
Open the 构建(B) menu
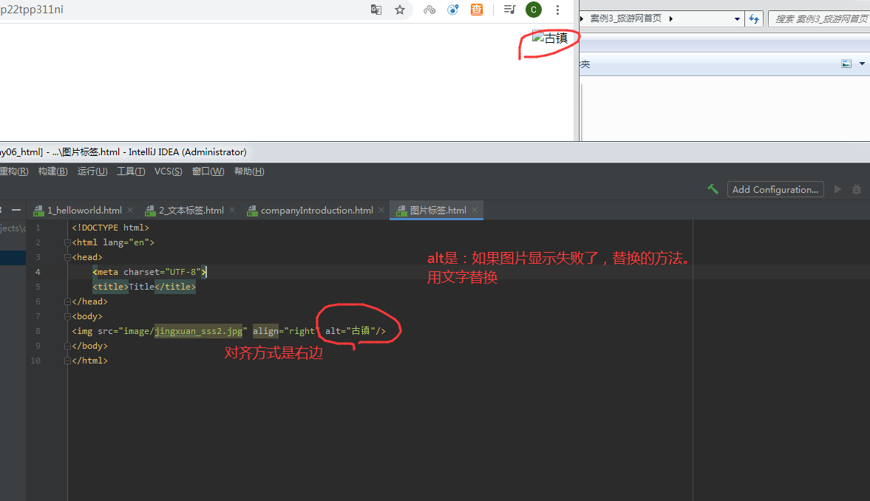52,171
